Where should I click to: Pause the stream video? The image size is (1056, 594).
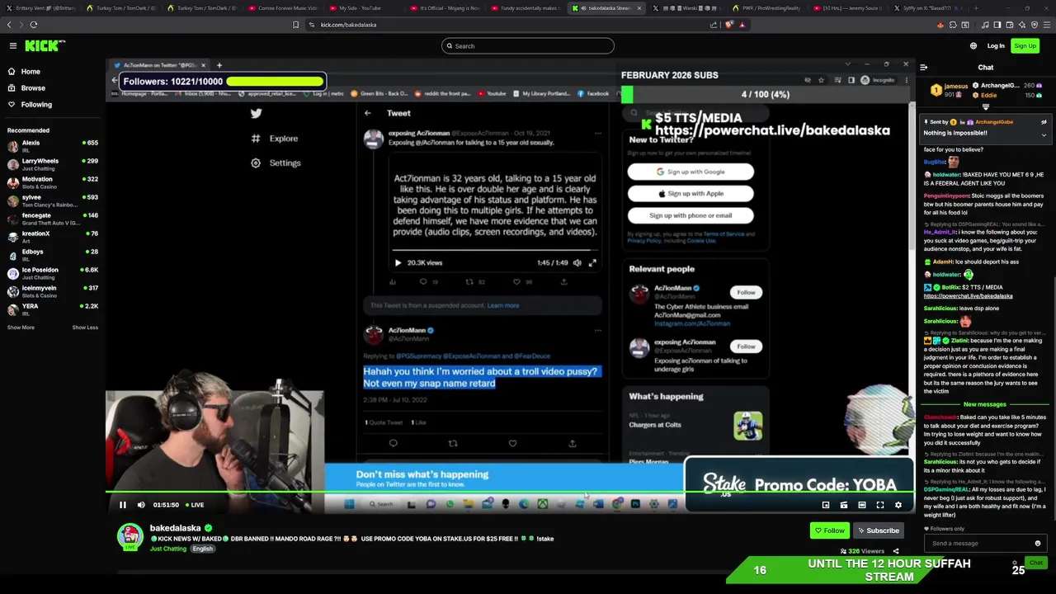[123, 505]
